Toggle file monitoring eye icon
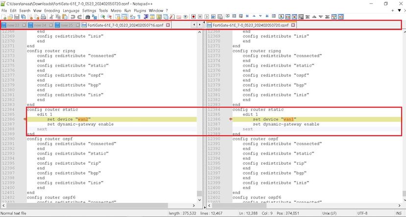The width and height of the screenshot is (406, 217). [186, 17]
